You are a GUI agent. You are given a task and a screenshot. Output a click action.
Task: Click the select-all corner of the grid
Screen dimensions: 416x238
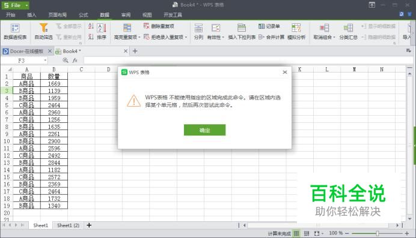click(7, 70)
